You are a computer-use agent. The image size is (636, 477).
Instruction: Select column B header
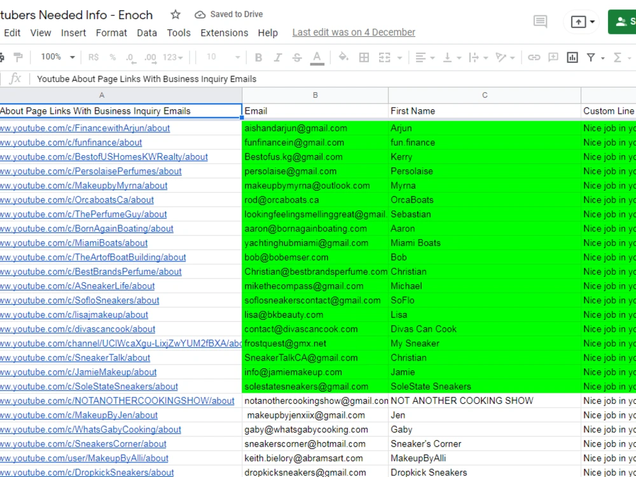coord(315,95)
